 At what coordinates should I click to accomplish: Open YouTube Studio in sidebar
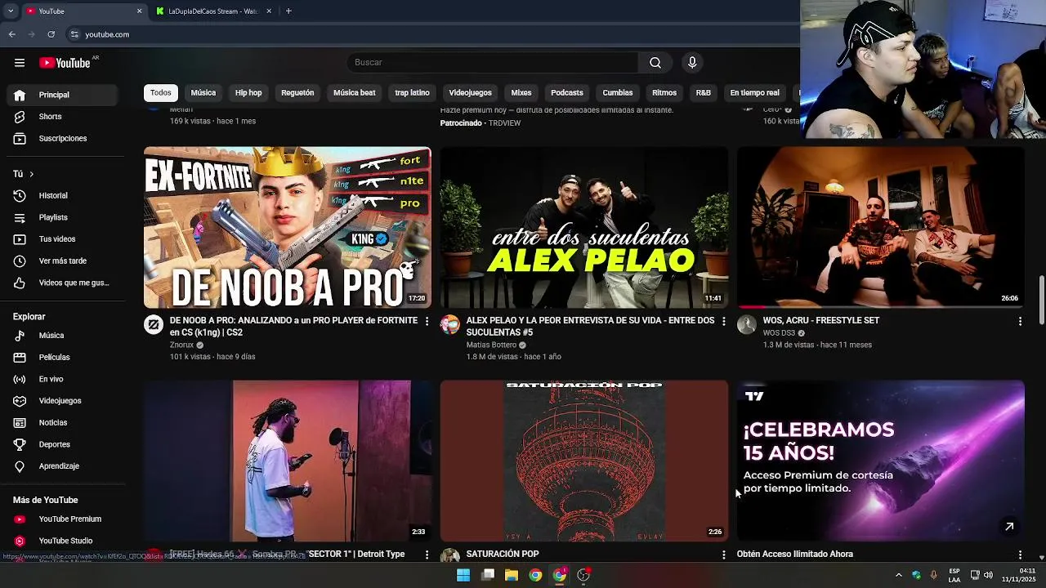tap(64, 541)
